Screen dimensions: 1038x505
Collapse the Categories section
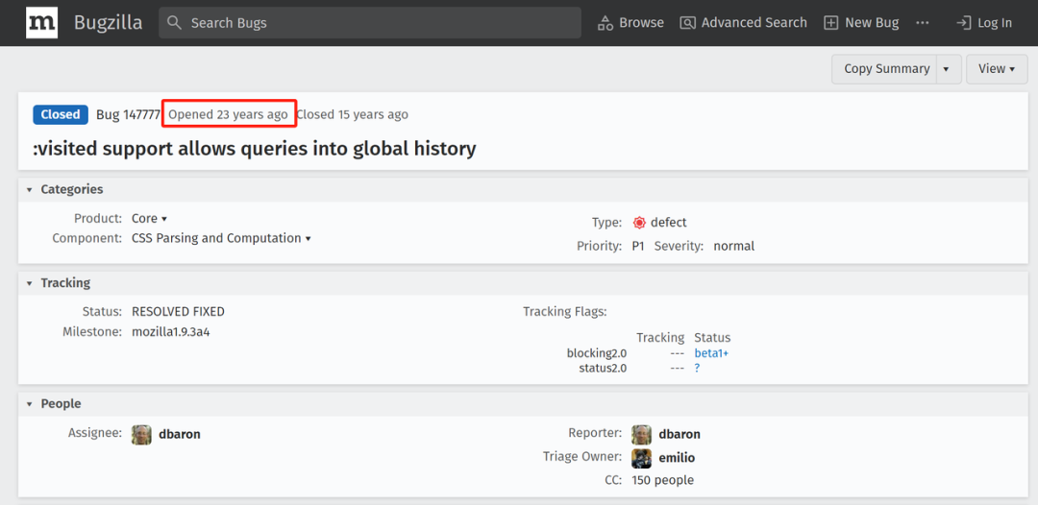tap(30, 190)
